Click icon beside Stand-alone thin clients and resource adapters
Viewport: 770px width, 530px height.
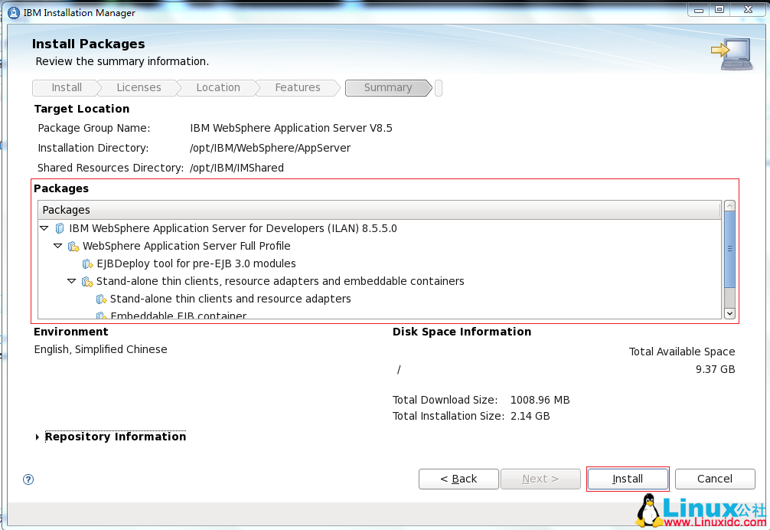[101, 299]
